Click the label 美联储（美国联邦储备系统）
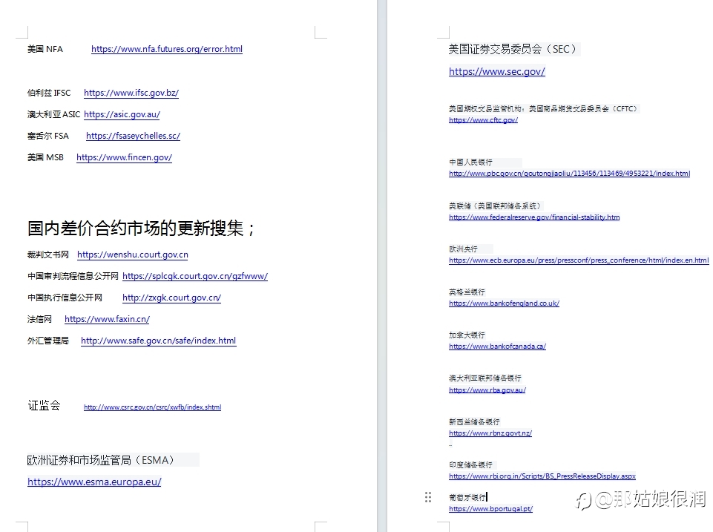Image resolution: width=713 pixels, height=532 pixels. tap(495, 206)
